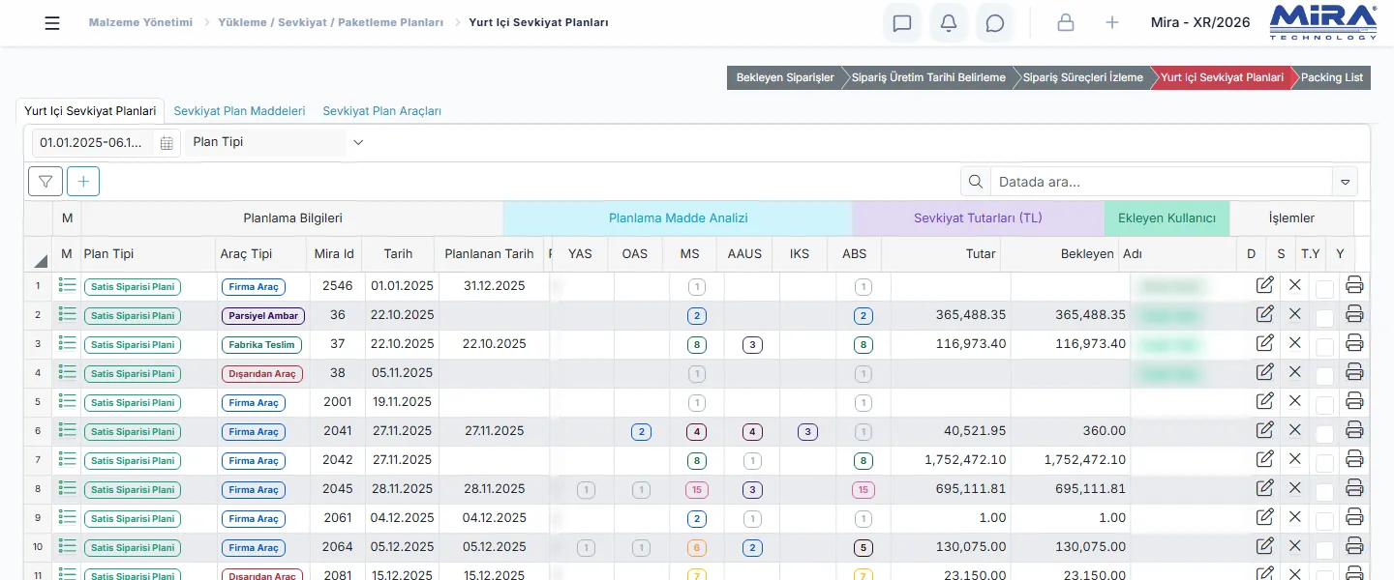Edit the plan with Mira Id 36
Viewport: 1394px width, 580px height.
click(1264, 314)
